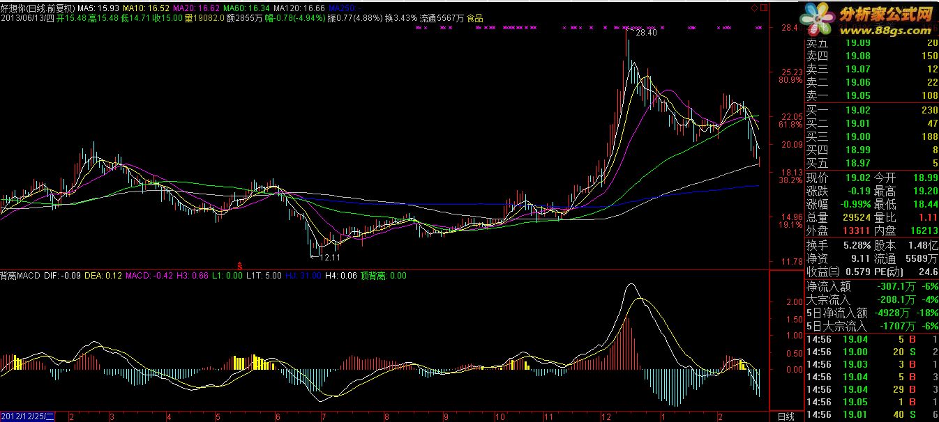Click the MA5: 15.93 indicator label

[98, 8]
